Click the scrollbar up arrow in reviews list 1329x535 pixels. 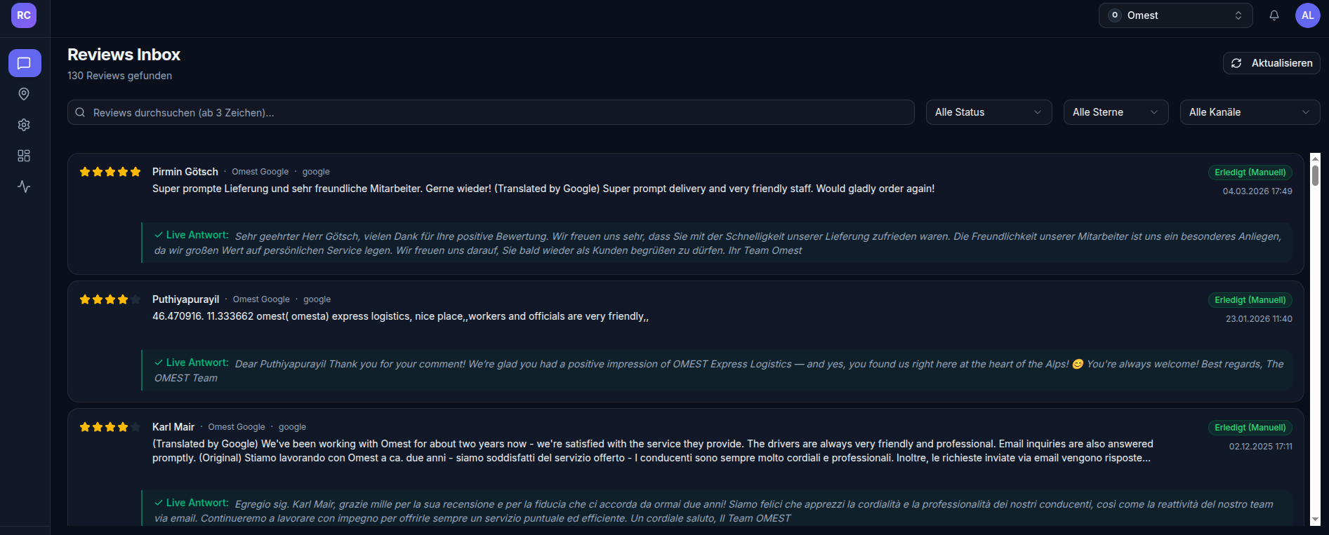coord(1315,158)
